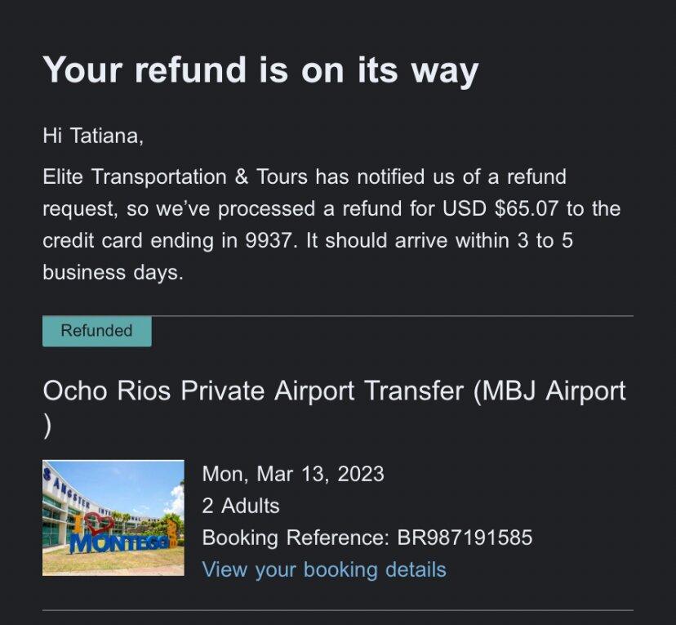676x625 pixels.
Task: Click the '2 Adults' traveler count
Action: coord(241,506)
